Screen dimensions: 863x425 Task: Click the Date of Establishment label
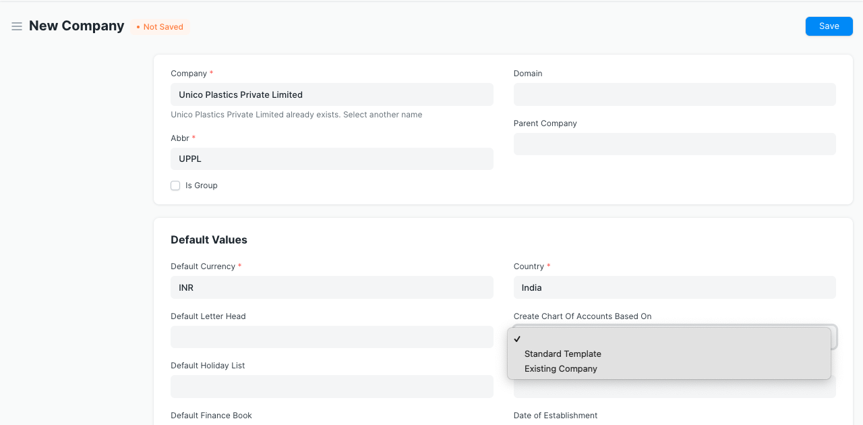pos(555,416)
